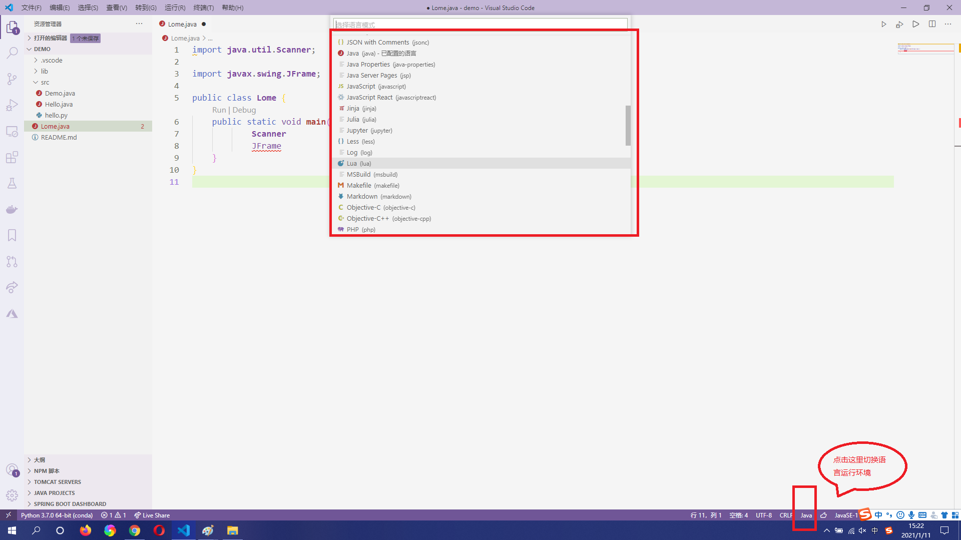Image resolution: width=961 pixels, height=540 pixels.
Task: Expand the 大纲 outline section
Action: tap(88, 460)
